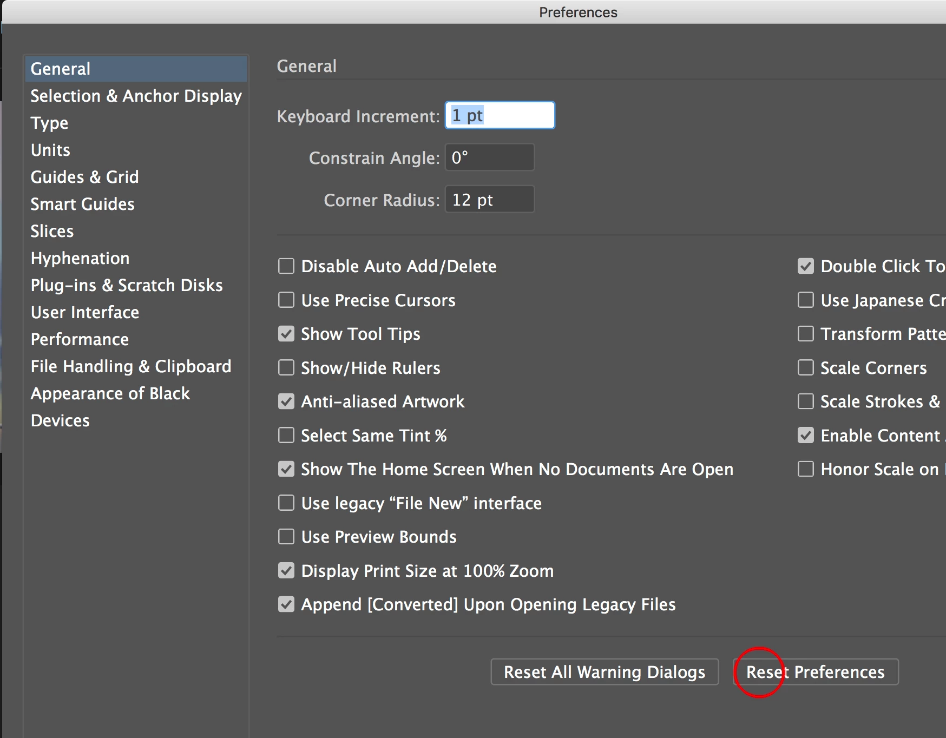Click the Reset Preferences button
Viewport: 946px width, 738px height.
[x=816, y=672]
